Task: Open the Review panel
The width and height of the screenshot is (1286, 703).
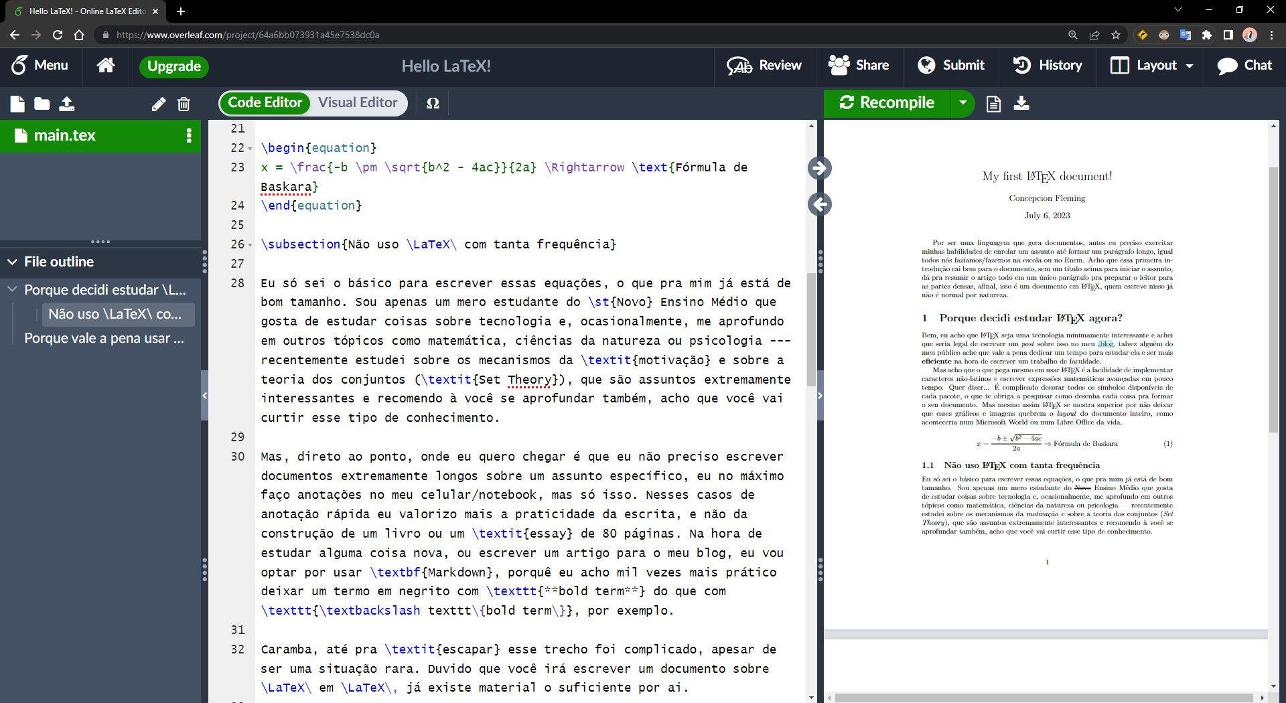Action: (x=764, y=66)
